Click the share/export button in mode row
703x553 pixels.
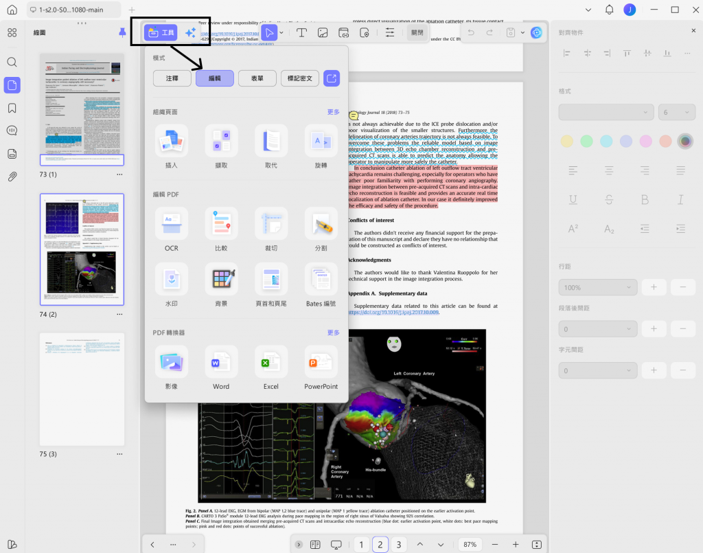coord(332,78)
